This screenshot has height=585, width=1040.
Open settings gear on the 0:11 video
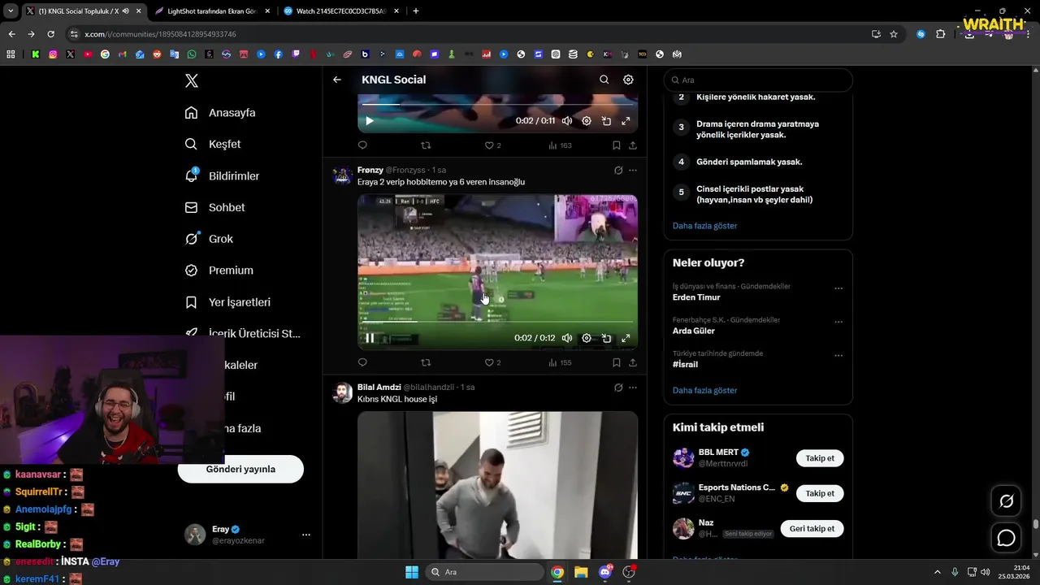pyautogui.click(x=587, y=121)
